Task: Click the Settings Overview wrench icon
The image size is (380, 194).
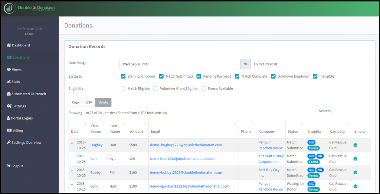Action: click(9, 142)
